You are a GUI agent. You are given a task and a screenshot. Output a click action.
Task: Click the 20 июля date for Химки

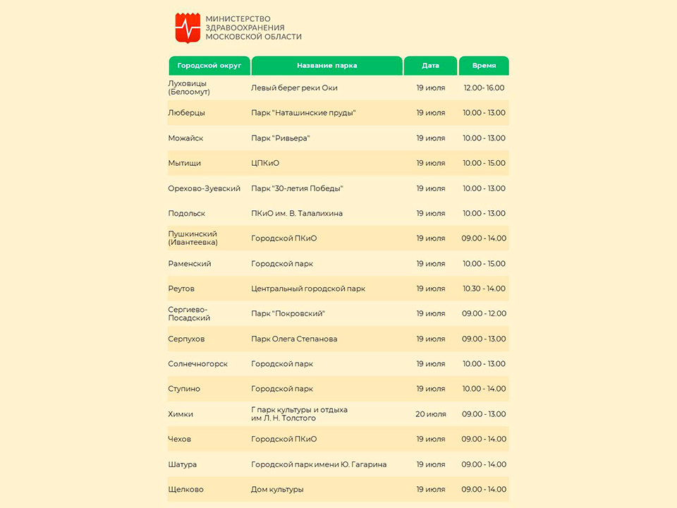click(430, 414)
